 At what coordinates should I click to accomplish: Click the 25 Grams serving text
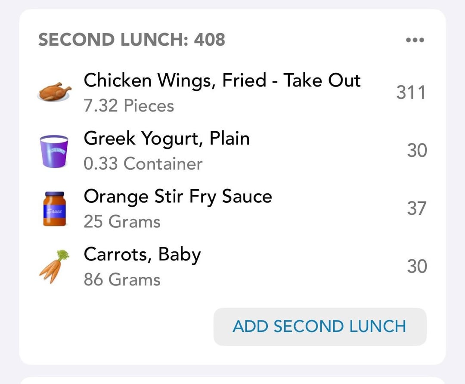click(x=122, y=222)
